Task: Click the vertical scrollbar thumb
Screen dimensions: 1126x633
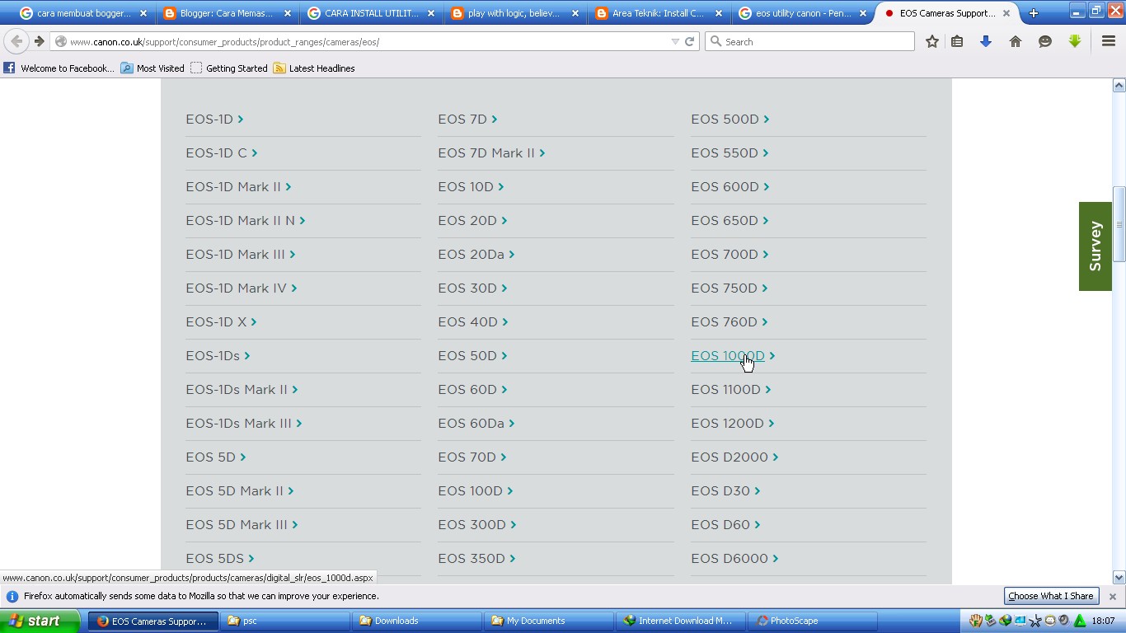Action: pyautogui.click(x=1119, y=225)
